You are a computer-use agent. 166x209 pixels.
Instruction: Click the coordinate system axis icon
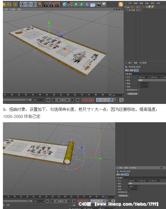tap(39, 4)
